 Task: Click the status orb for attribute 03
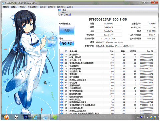click(x=61, y=57)
